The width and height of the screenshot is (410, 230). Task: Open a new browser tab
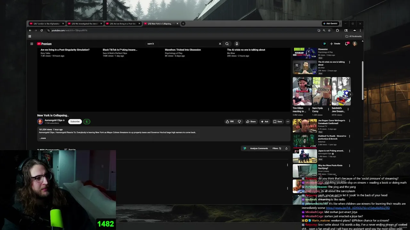tap(183, 24)
